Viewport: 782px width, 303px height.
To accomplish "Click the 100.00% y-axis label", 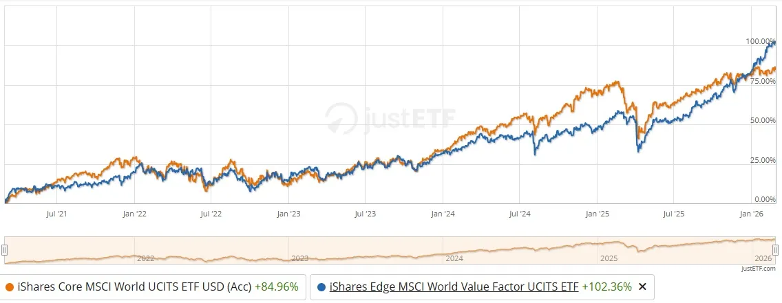I will coord(761,41).
